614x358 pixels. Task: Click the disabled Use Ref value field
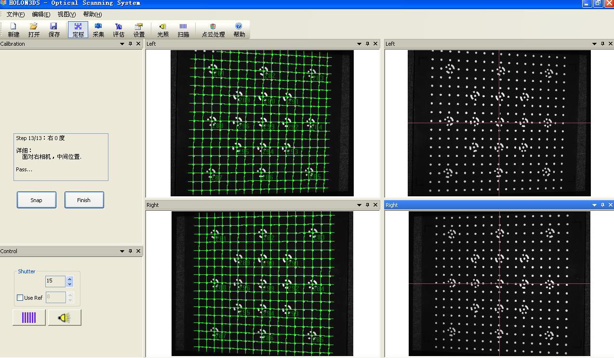55,297
